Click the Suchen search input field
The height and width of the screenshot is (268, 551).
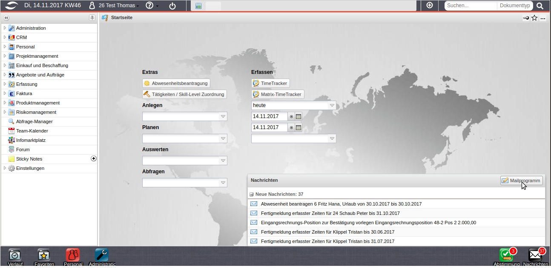(471, 6)
